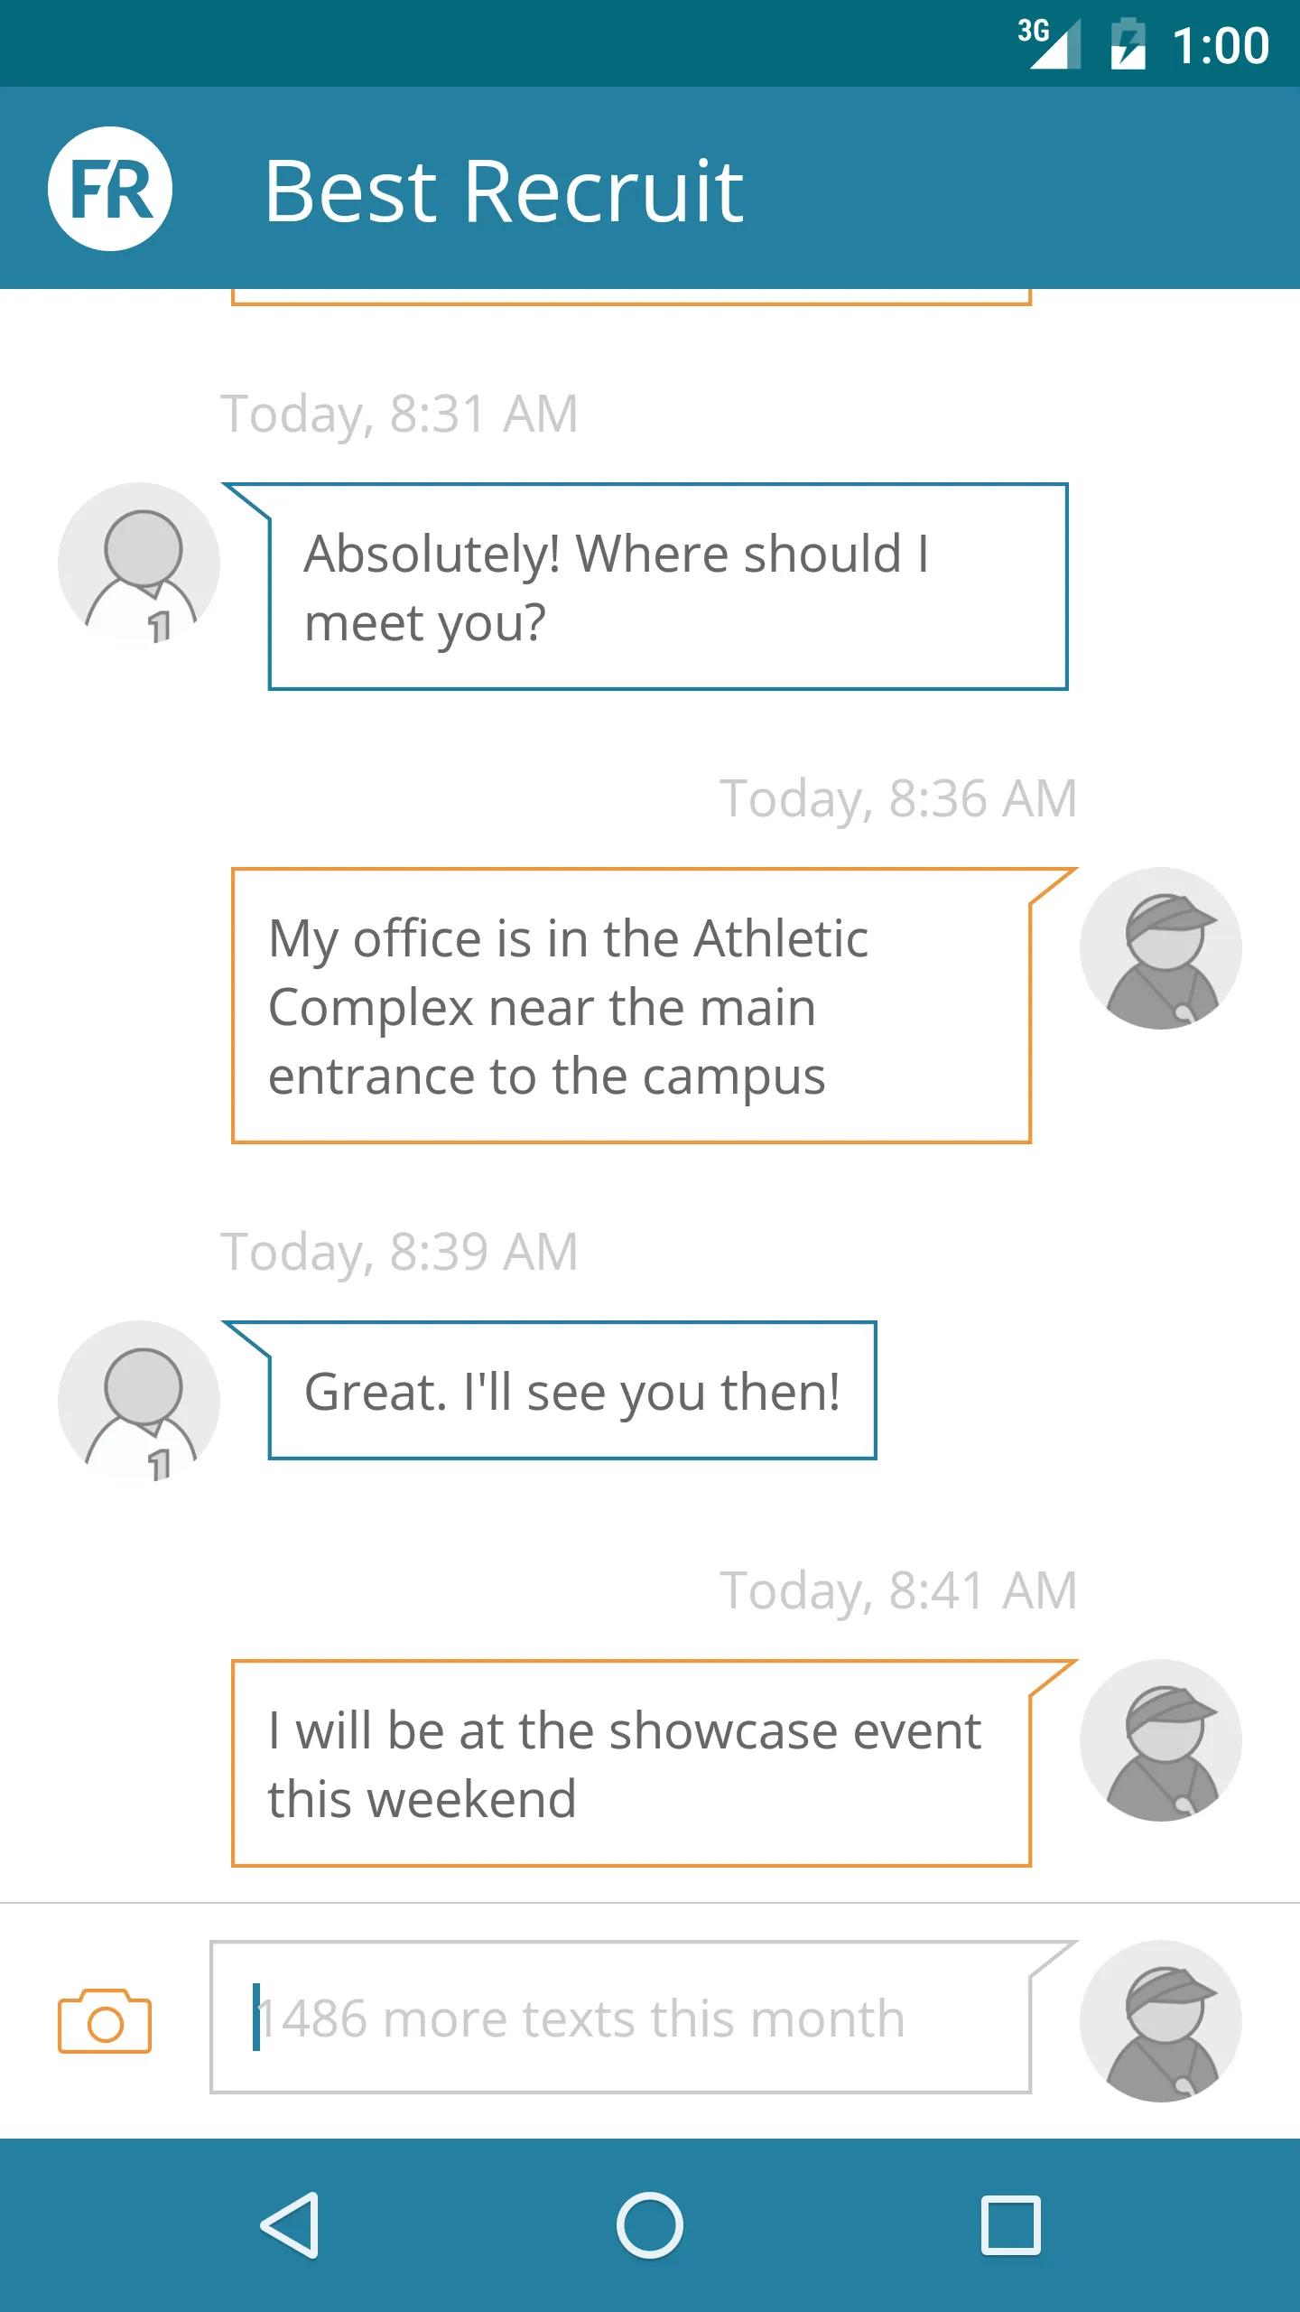This screenshot has height=2312, width=1300.
Task: Tap the 'Today, 8:41 AM' timestamp
Action: pyautogui.click(x=898, y=1591)
